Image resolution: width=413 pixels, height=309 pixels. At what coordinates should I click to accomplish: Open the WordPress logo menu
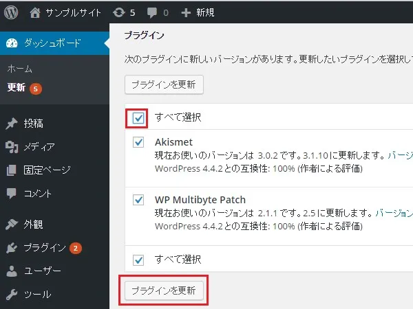point(11,12)
